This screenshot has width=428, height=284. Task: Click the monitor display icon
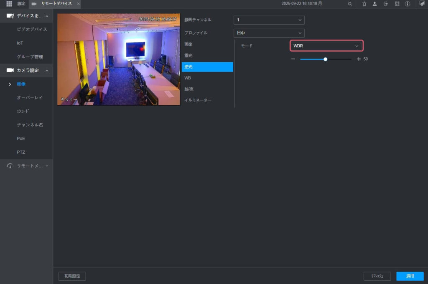(422, 3)
